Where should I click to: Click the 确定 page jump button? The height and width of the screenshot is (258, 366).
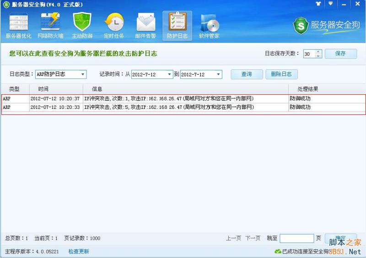tap(341, 238)
